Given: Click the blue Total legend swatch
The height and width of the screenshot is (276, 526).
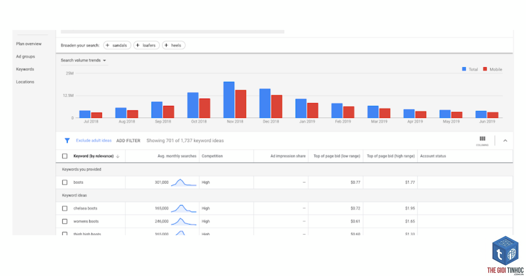Looking at the screenshot, I should tap(464, 69).
